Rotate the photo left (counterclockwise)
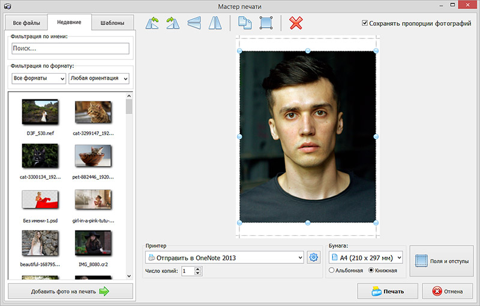480x306 pixels. click(152, 23)
